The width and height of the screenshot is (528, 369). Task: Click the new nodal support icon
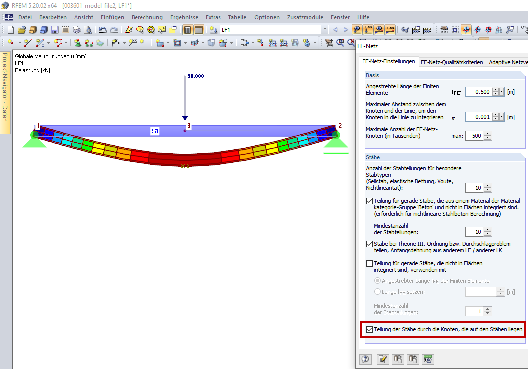pyautogui.click(x=78, y=42)
